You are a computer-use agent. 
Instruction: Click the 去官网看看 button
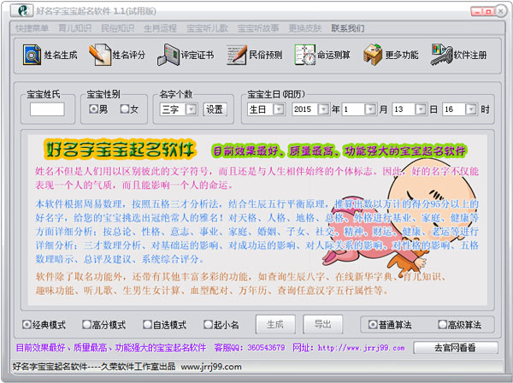pos(455,348)
